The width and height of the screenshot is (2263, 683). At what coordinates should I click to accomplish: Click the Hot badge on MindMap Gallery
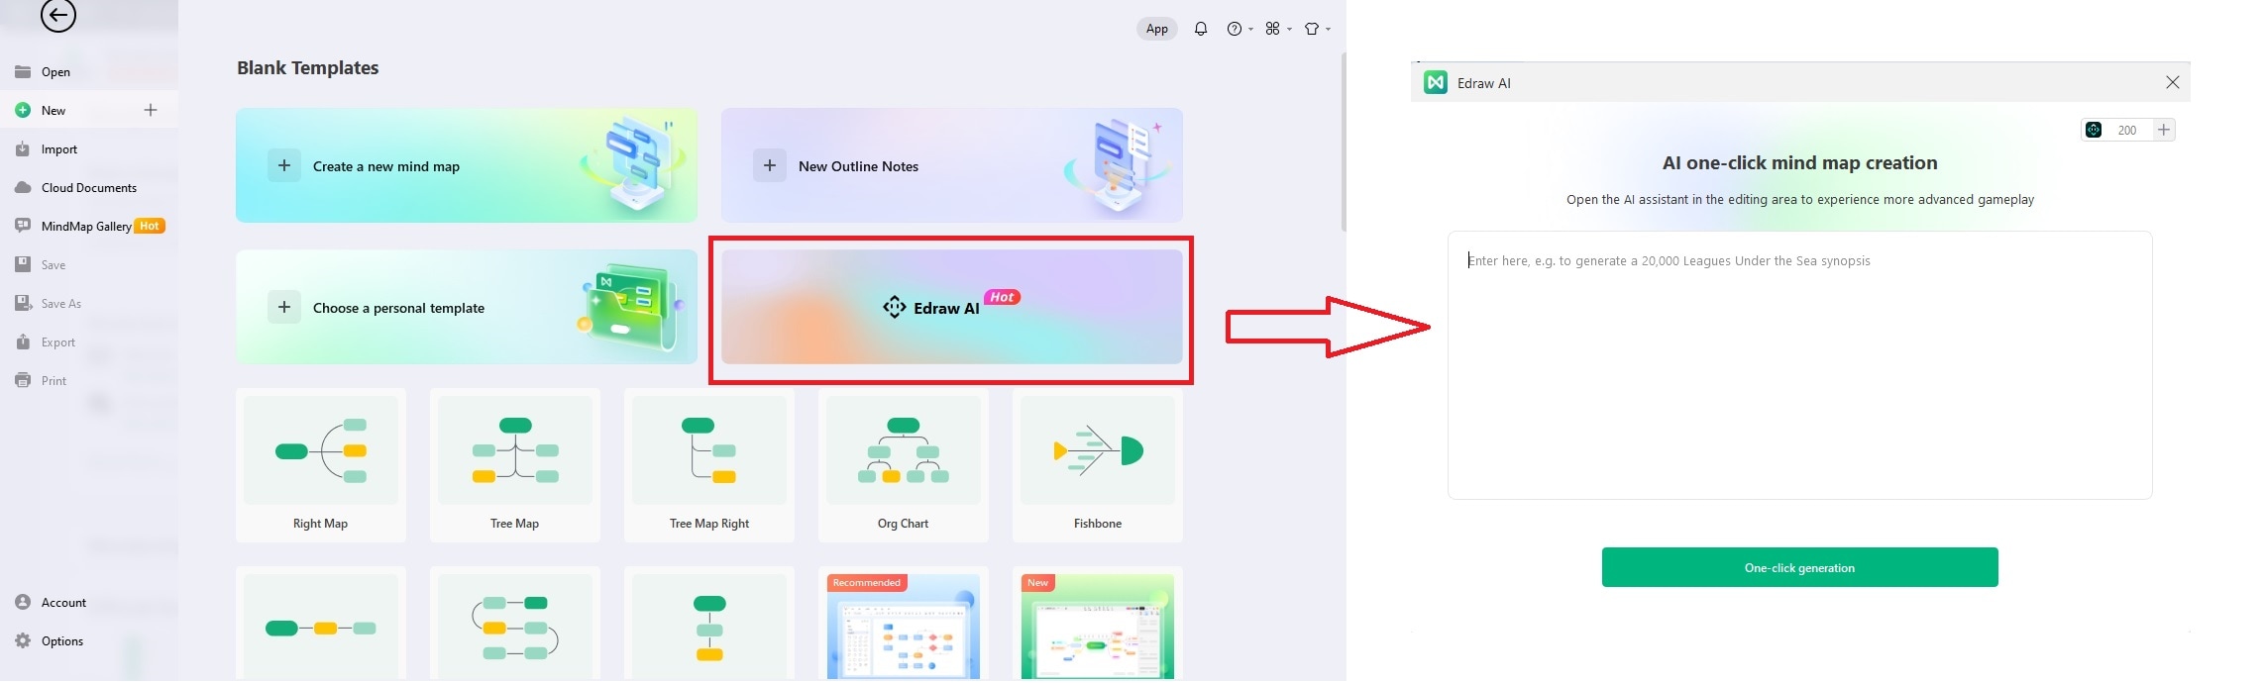[150, 226]
